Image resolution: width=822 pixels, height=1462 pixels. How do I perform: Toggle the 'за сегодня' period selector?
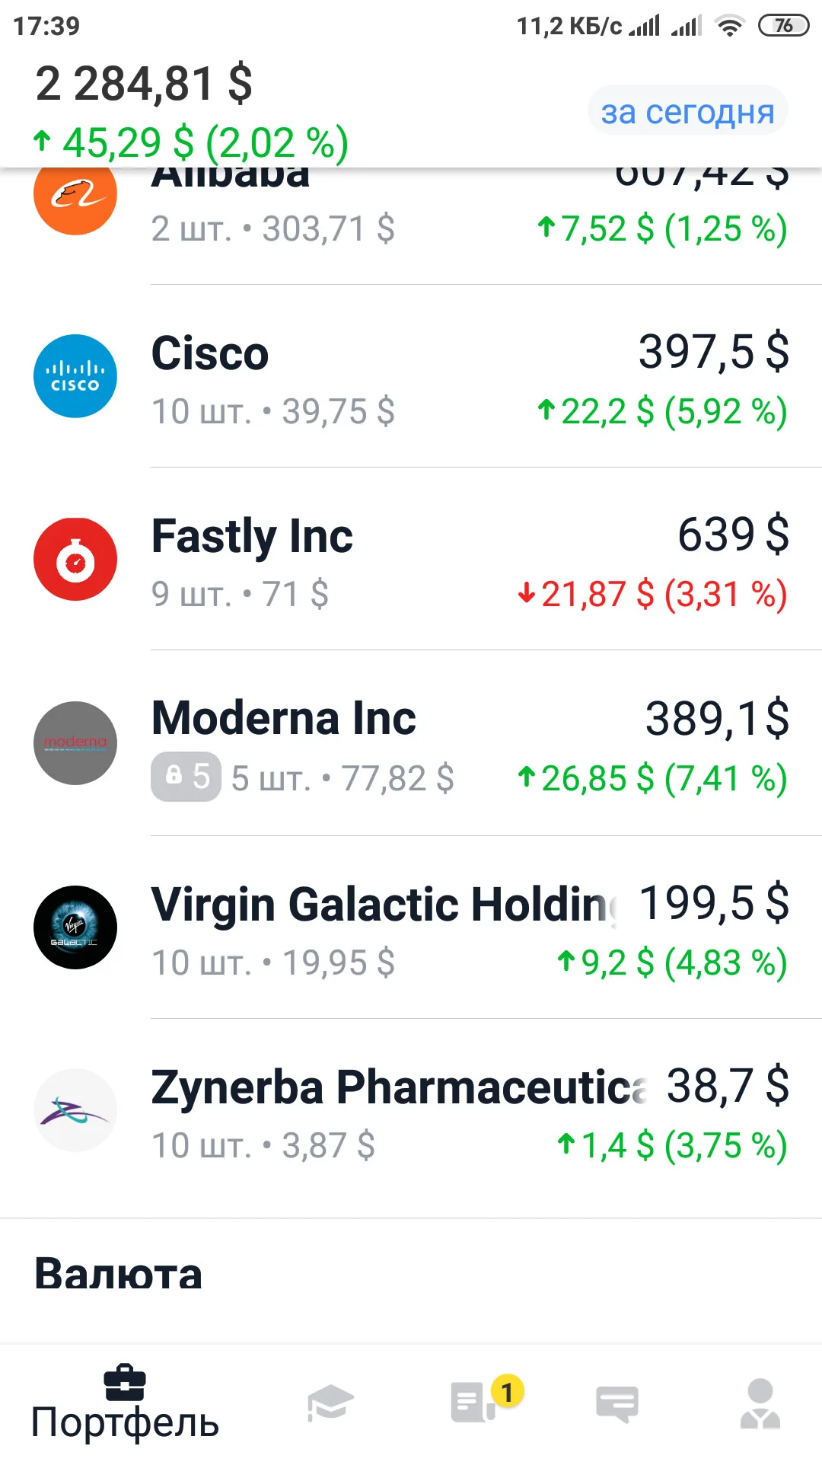[687, 112]
